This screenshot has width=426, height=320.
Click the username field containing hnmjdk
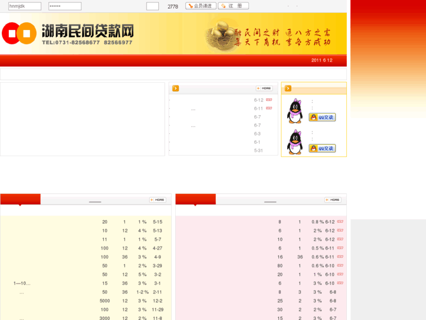(x=25, y=6)
